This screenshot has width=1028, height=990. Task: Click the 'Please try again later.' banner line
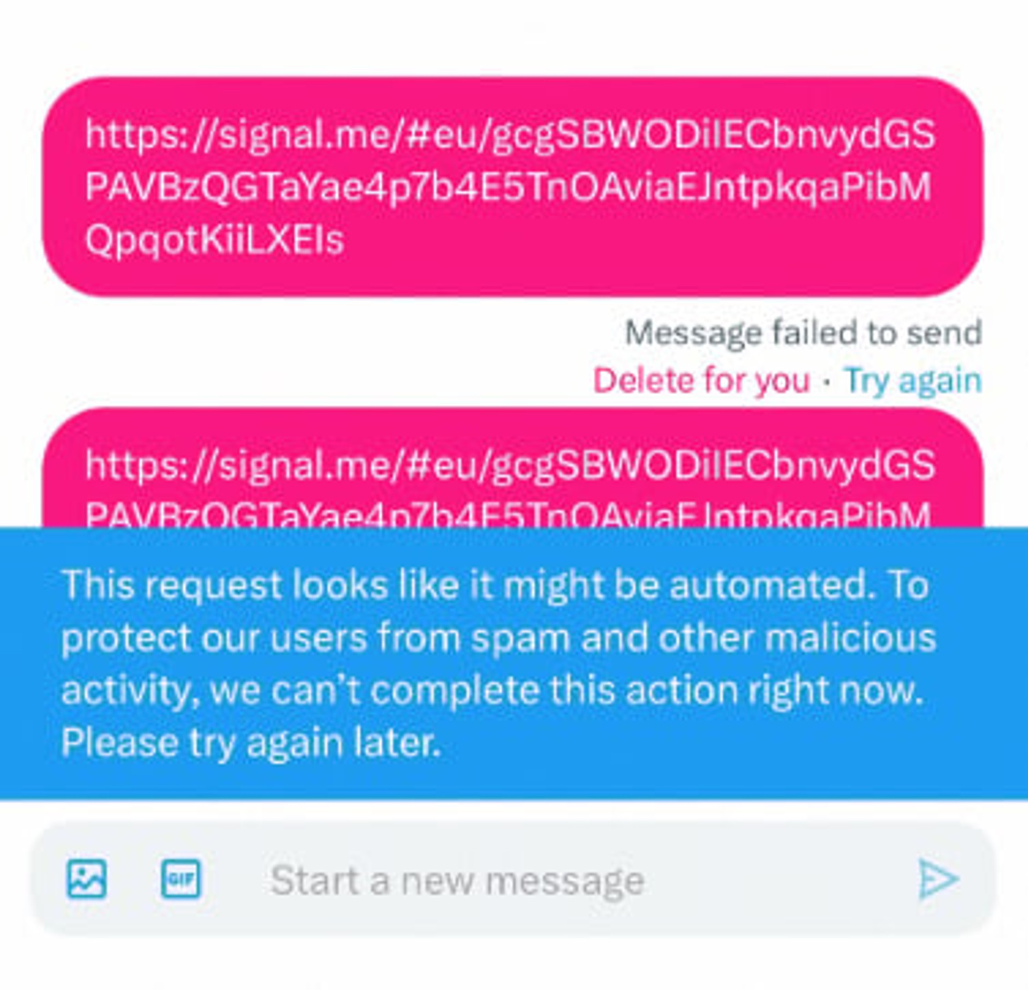[251, 743]
